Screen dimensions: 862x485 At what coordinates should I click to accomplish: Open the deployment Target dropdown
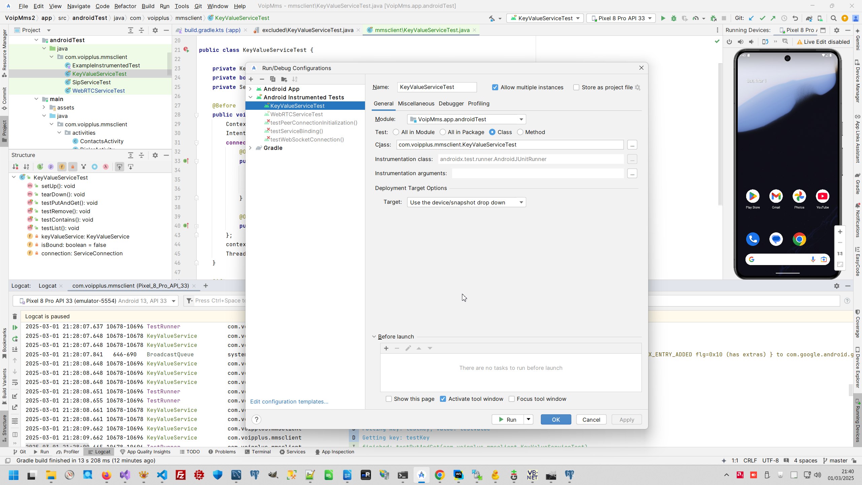point(466,202)
